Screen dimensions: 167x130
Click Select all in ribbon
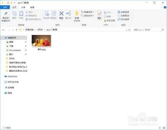[123, 12]
